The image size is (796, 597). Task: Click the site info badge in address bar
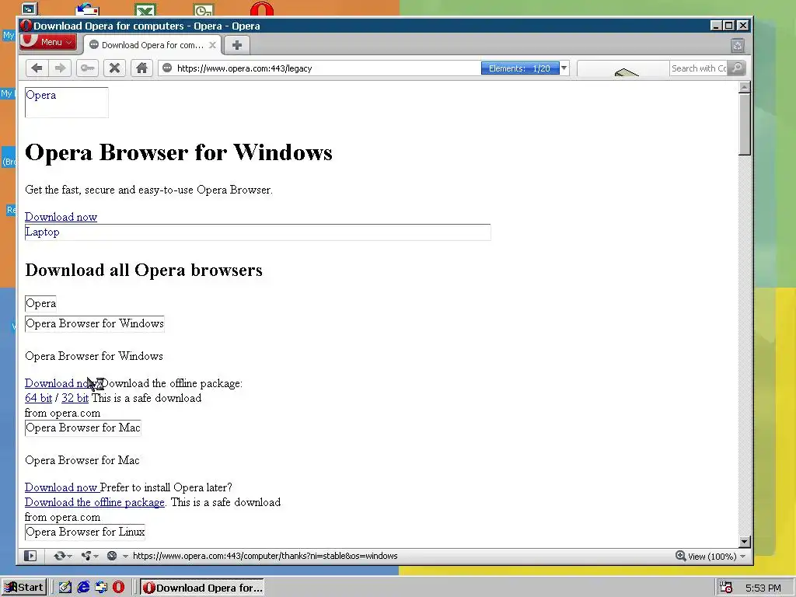tap(167, 68)
